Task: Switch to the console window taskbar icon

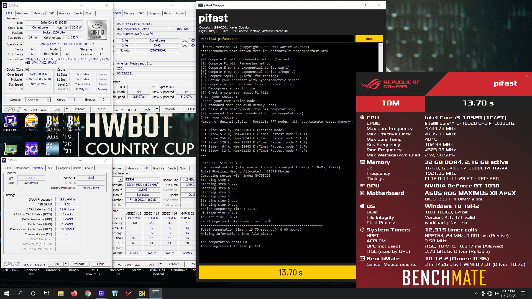Action: 155,293
